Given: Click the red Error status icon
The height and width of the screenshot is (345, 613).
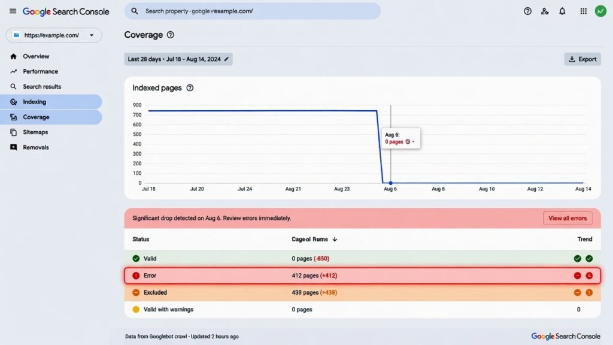Looking at the screenshot, I should tap(136, 276).
